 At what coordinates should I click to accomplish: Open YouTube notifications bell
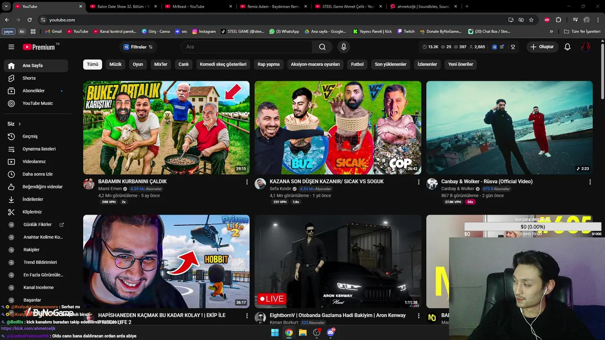(x=568, y=47)
